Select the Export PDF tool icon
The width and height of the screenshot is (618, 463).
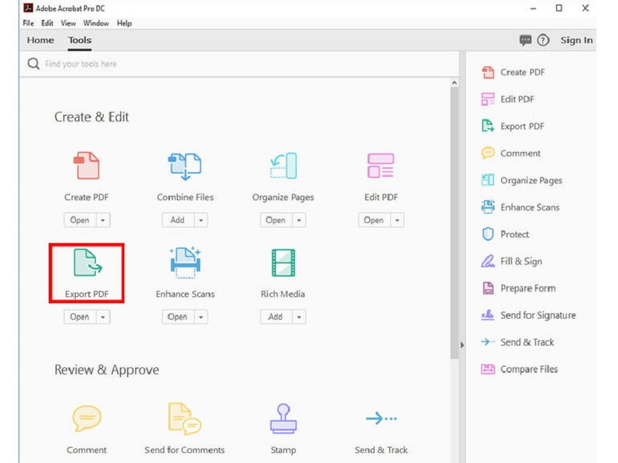tap(87, 262)
